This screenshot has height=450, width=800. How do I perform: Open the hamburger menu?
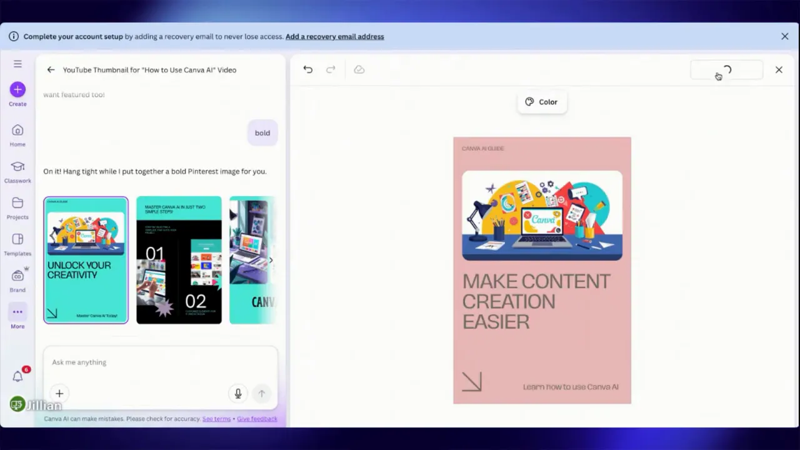(17, 63)
